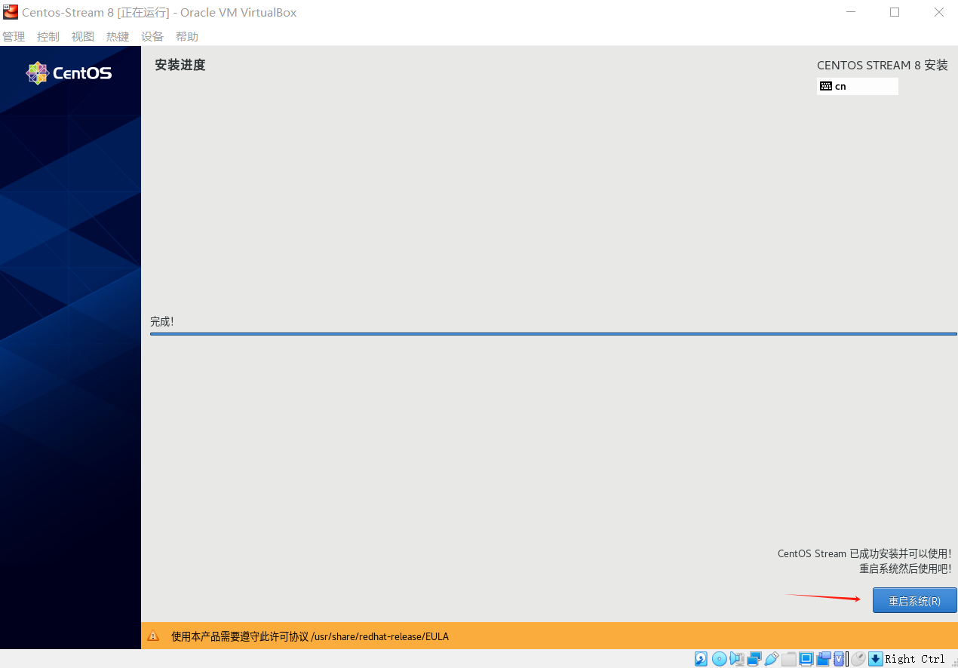
Task: Click the optical disc status icon
Action: tap(720, 659)
